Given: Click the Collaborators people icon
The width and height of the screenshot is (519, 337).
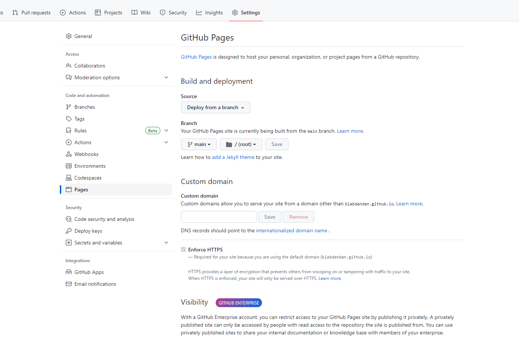Looking at the screenshot, I should coord(69,66).
